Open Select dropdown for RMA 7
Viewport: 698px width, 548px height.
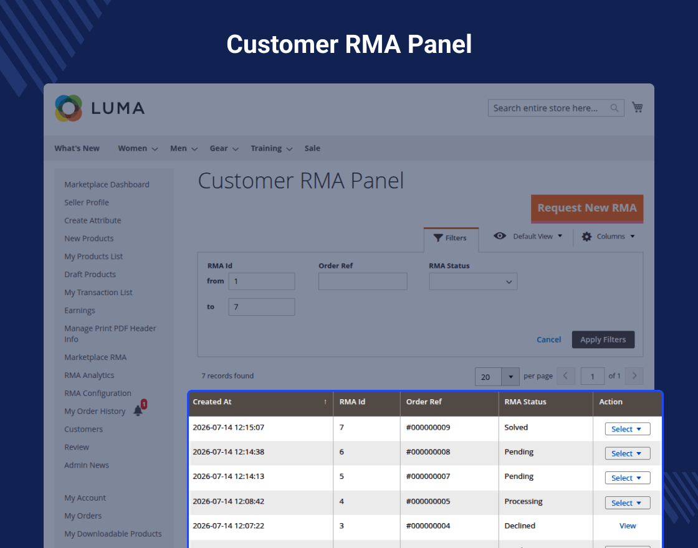[627, 429]
